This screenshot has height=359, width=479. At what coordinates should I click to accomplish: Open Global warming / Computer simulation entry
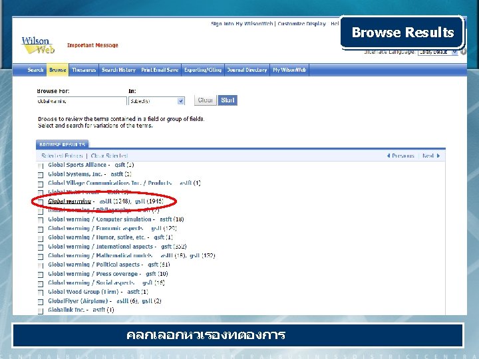[100, 219]
